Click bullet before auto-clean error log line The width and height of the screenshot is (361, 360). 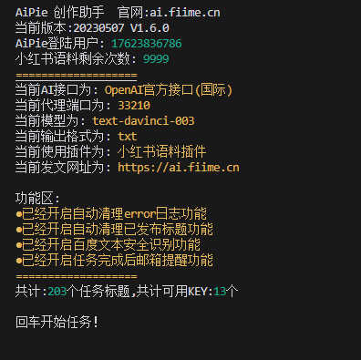tap(19, 214)
